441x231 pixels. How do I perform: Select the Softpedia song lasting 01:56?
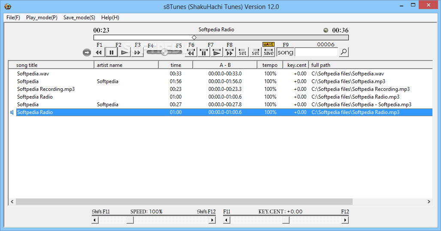point(224,81)
